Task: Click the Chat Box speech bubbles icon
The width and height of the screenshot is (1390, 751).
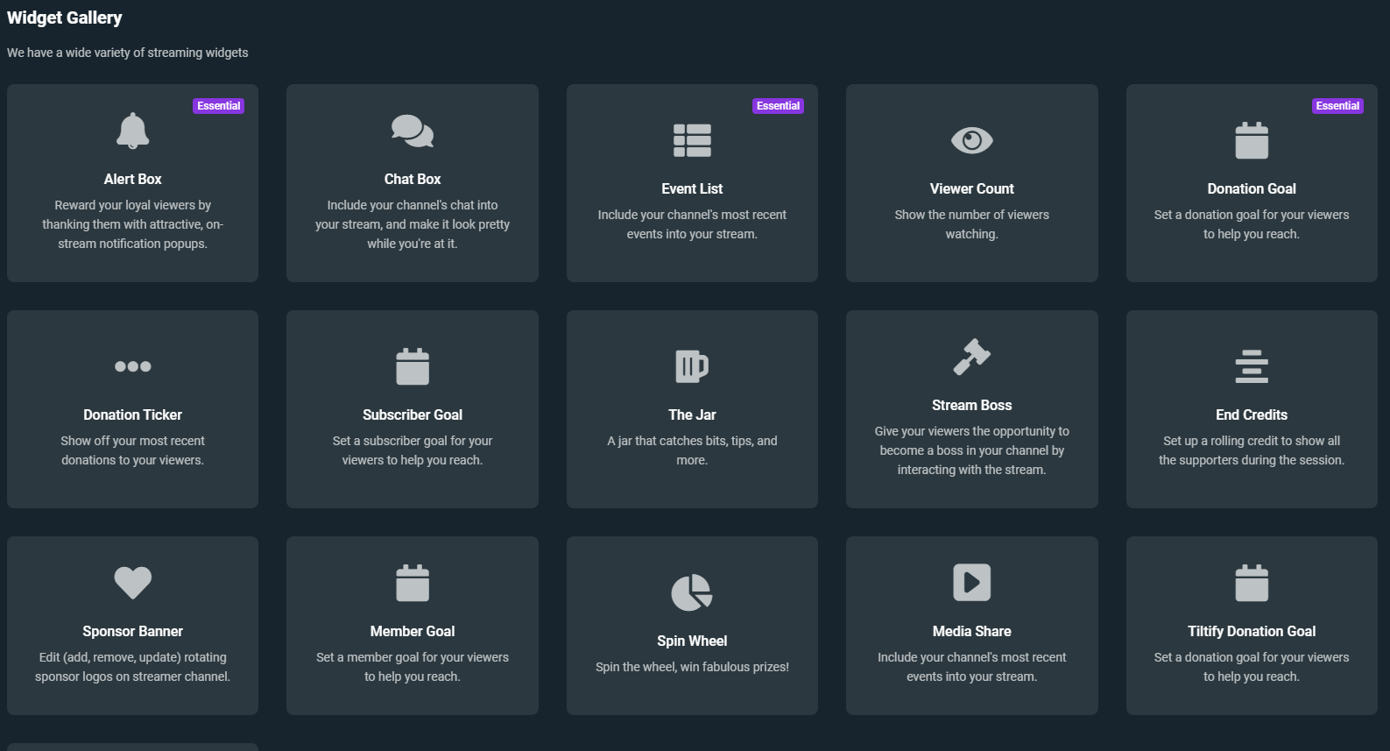Action: pyautogui.click(x=413, y=131)
